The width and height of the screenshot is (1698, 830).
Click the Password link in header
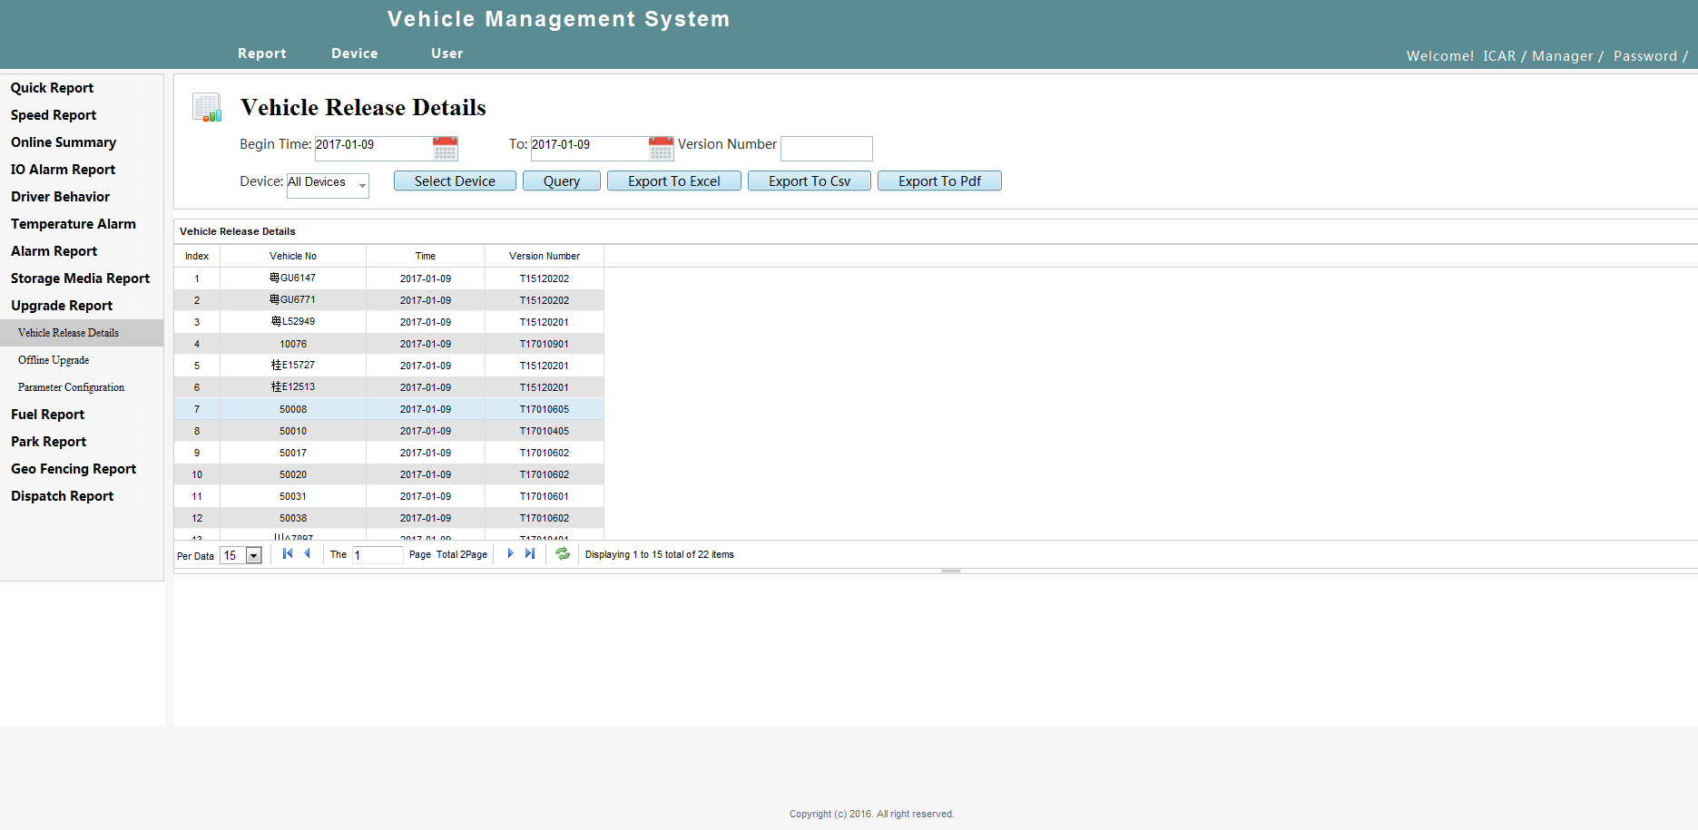(1645, 56)
